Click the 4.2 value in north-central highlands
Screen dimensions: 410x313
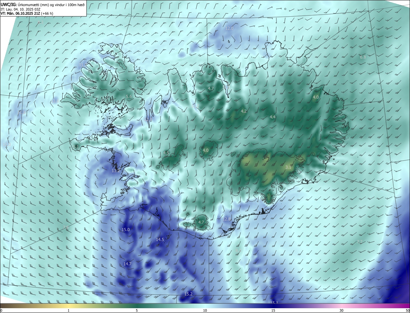click(244, 111)
